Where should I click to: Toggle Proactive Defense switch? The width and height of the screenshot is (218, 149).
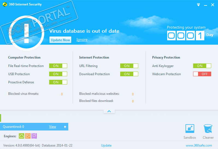coord(58,82)
